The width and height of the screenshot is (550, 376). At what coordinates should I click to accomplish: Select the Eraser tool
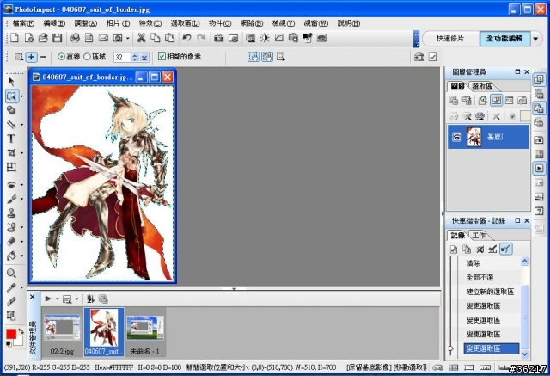click(x=11, y=241)
